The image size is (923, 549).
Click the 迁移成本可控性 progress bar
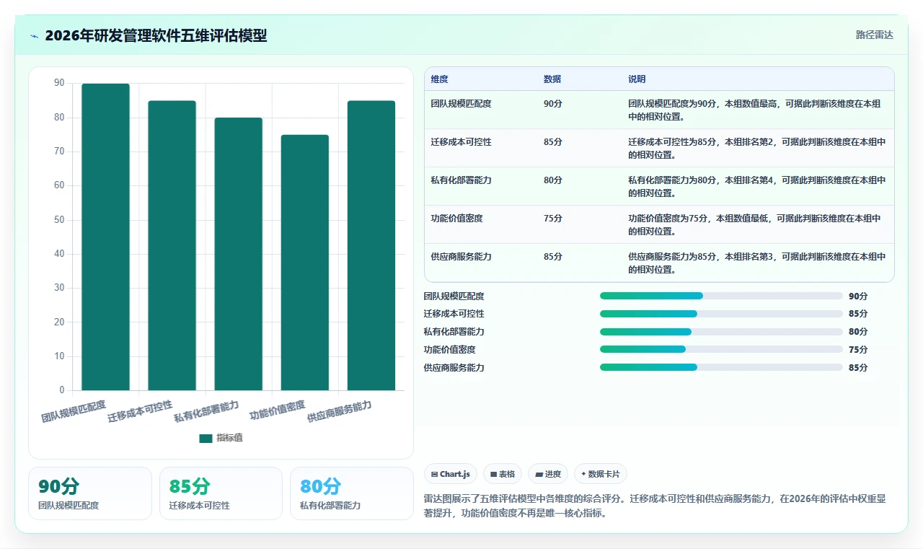(721, 314)
